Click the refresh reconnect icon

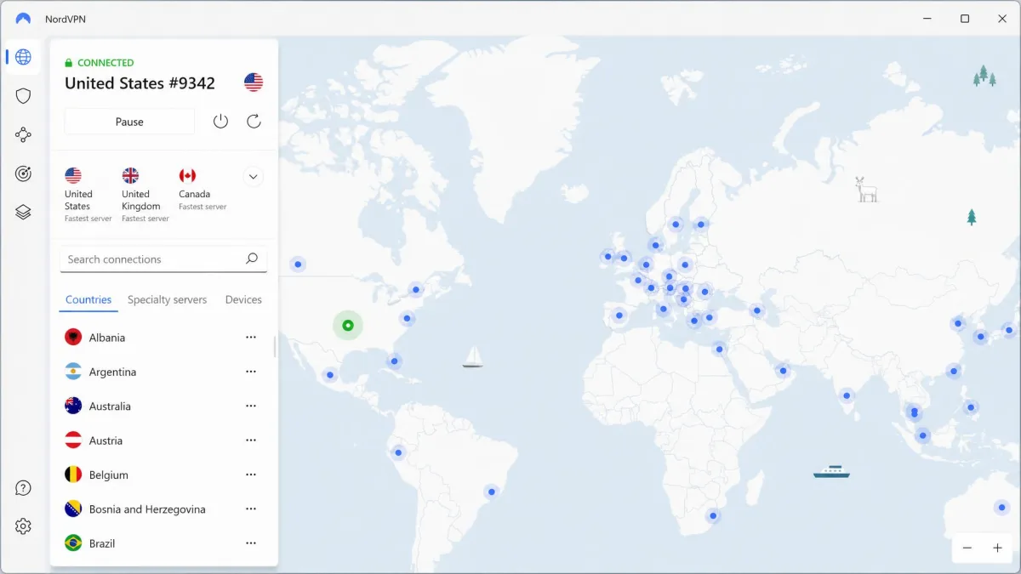tap(254, 122)
